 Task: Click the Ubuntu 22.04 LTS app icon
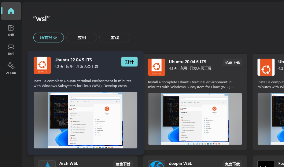pos(42,65)
